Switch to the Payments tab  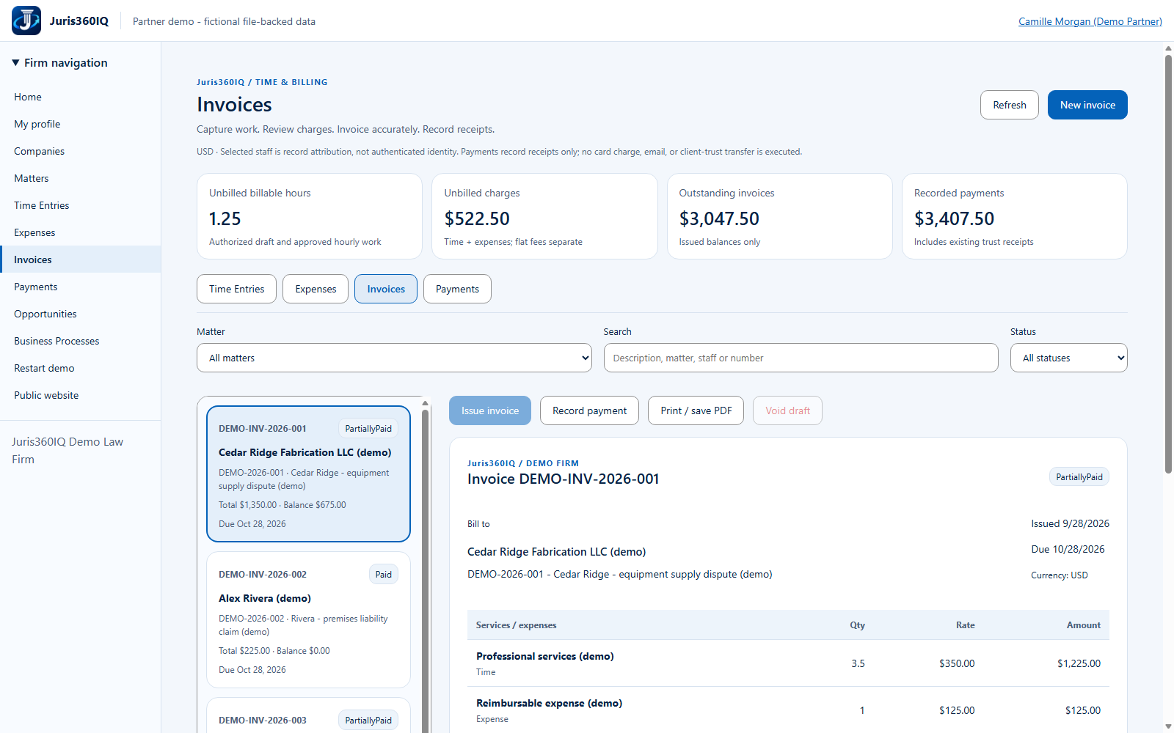(457, 289)
